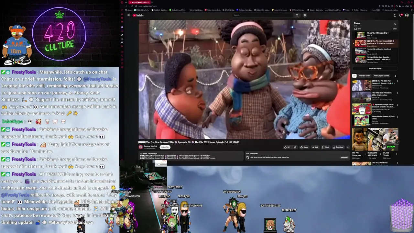Save the queue with bookmark icon

point(358,29)
